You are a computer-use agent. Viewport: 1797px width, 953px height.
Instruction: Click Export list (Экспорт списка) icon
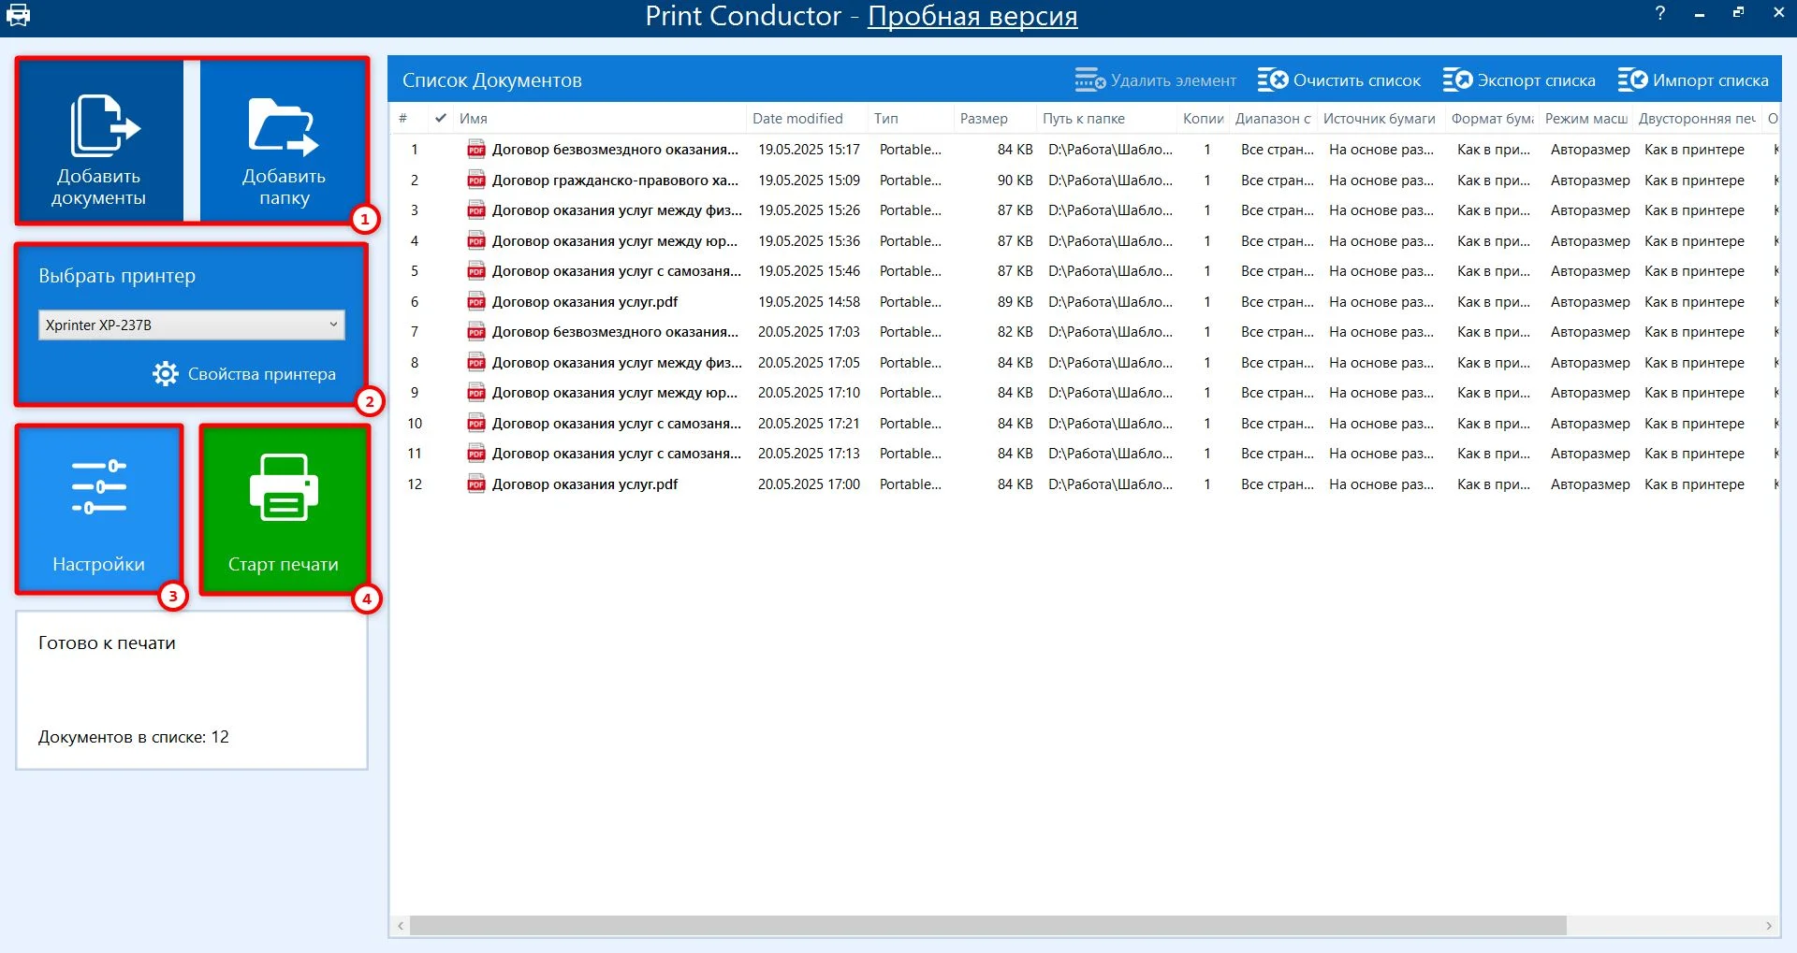(1457, 80)
